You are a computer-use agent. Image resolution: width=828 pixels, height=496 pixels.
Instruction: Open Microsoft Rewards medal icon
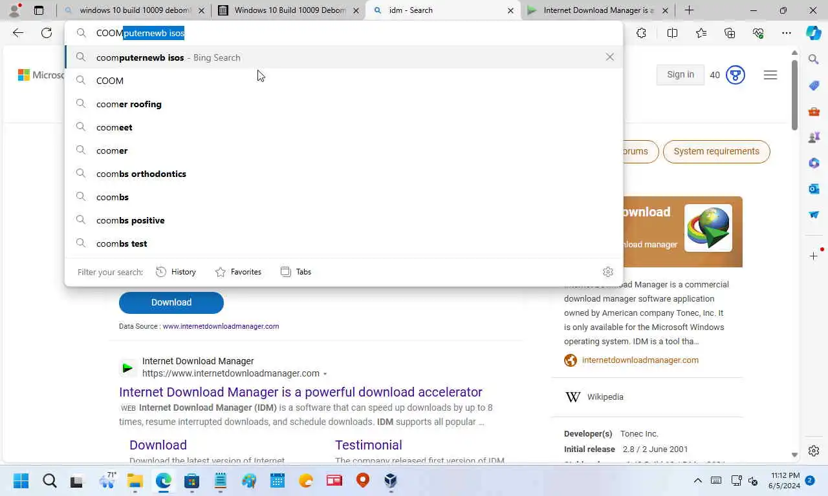coord(735,75)
